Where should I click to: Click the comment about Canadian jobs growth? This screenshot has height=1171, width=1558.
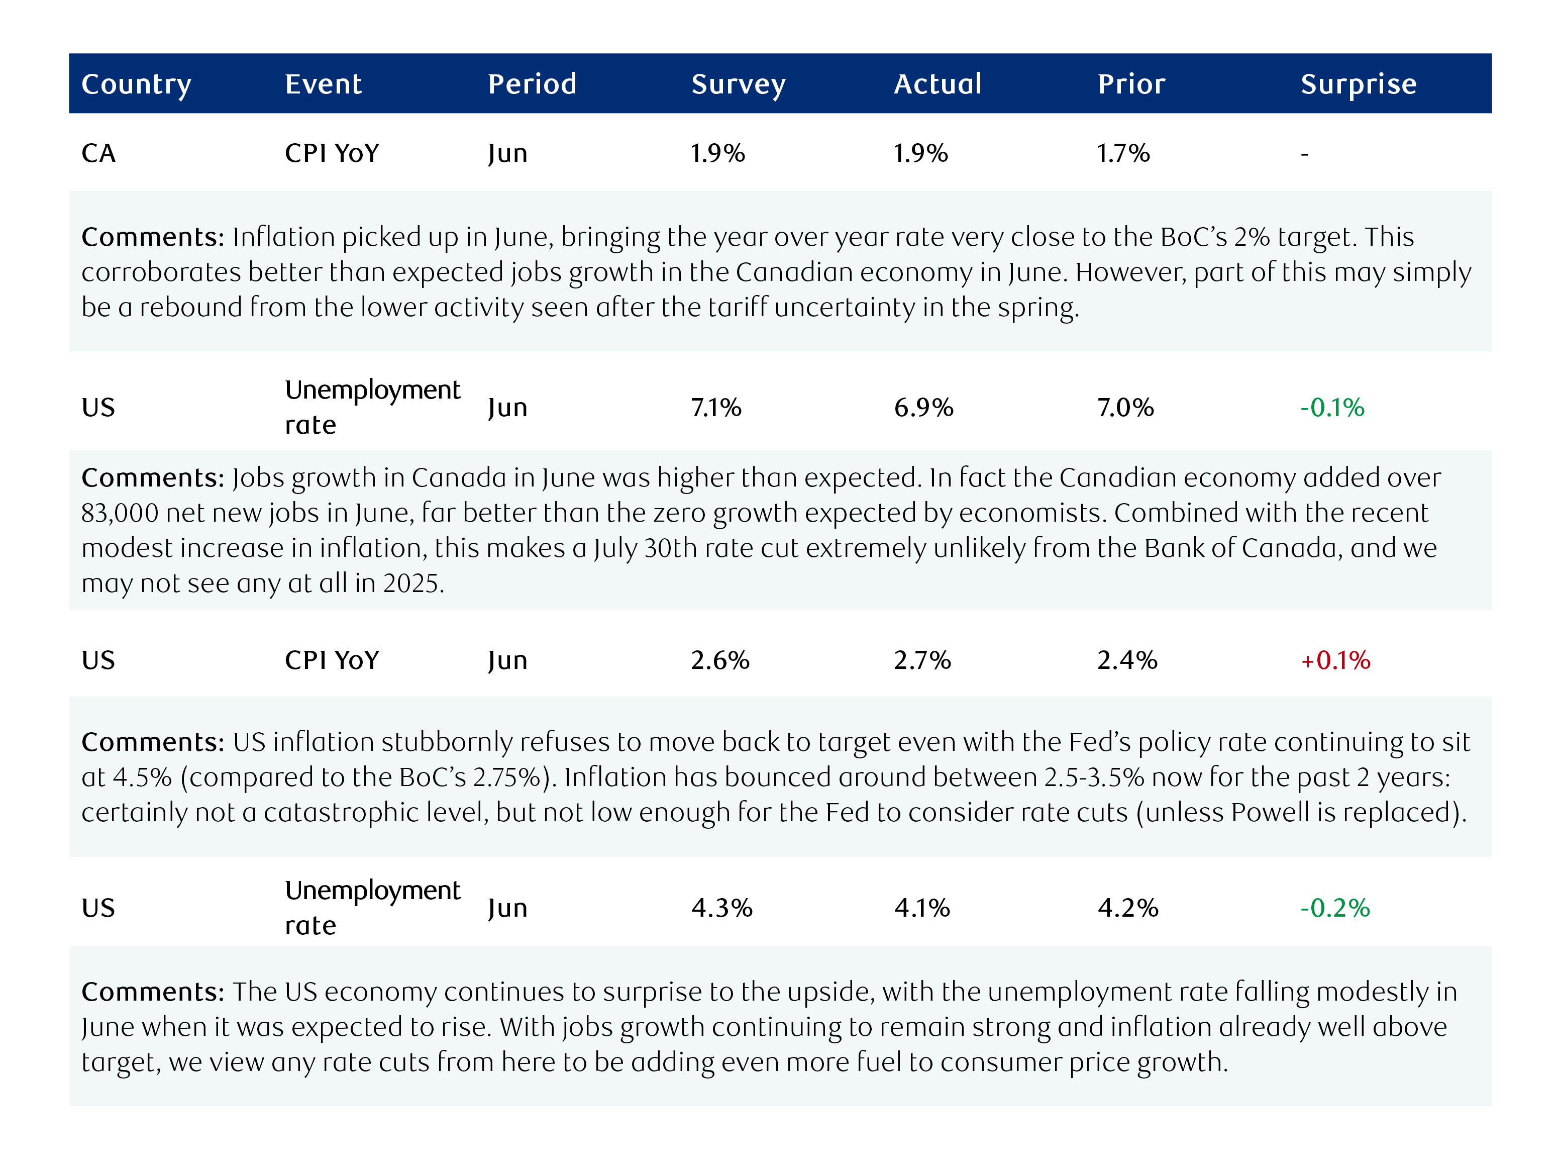point(761,530)
